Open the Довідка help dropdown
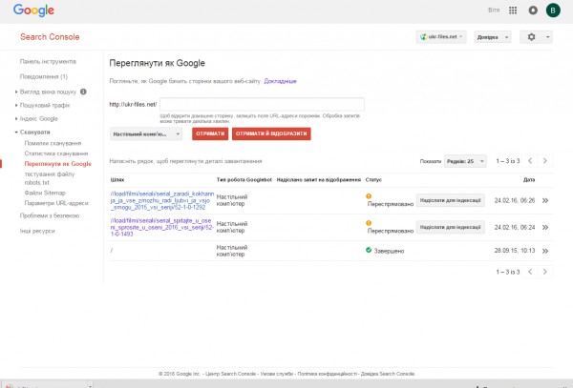The width and height of the screenshot is (573, 388). point(493,37)
